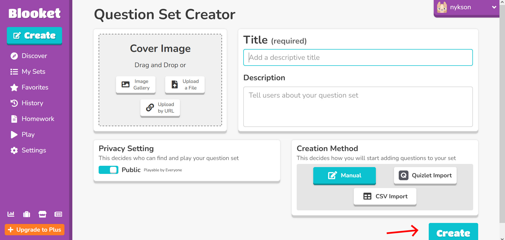Select the Manual creation method
The image size is (505, 240).
click(345, 175)
